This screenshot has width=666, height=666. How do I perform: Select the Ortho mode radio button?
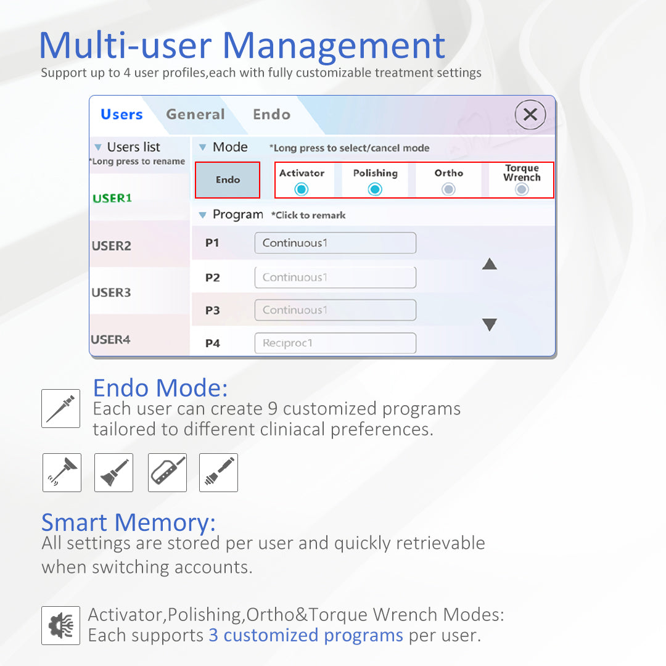point(448,189)
